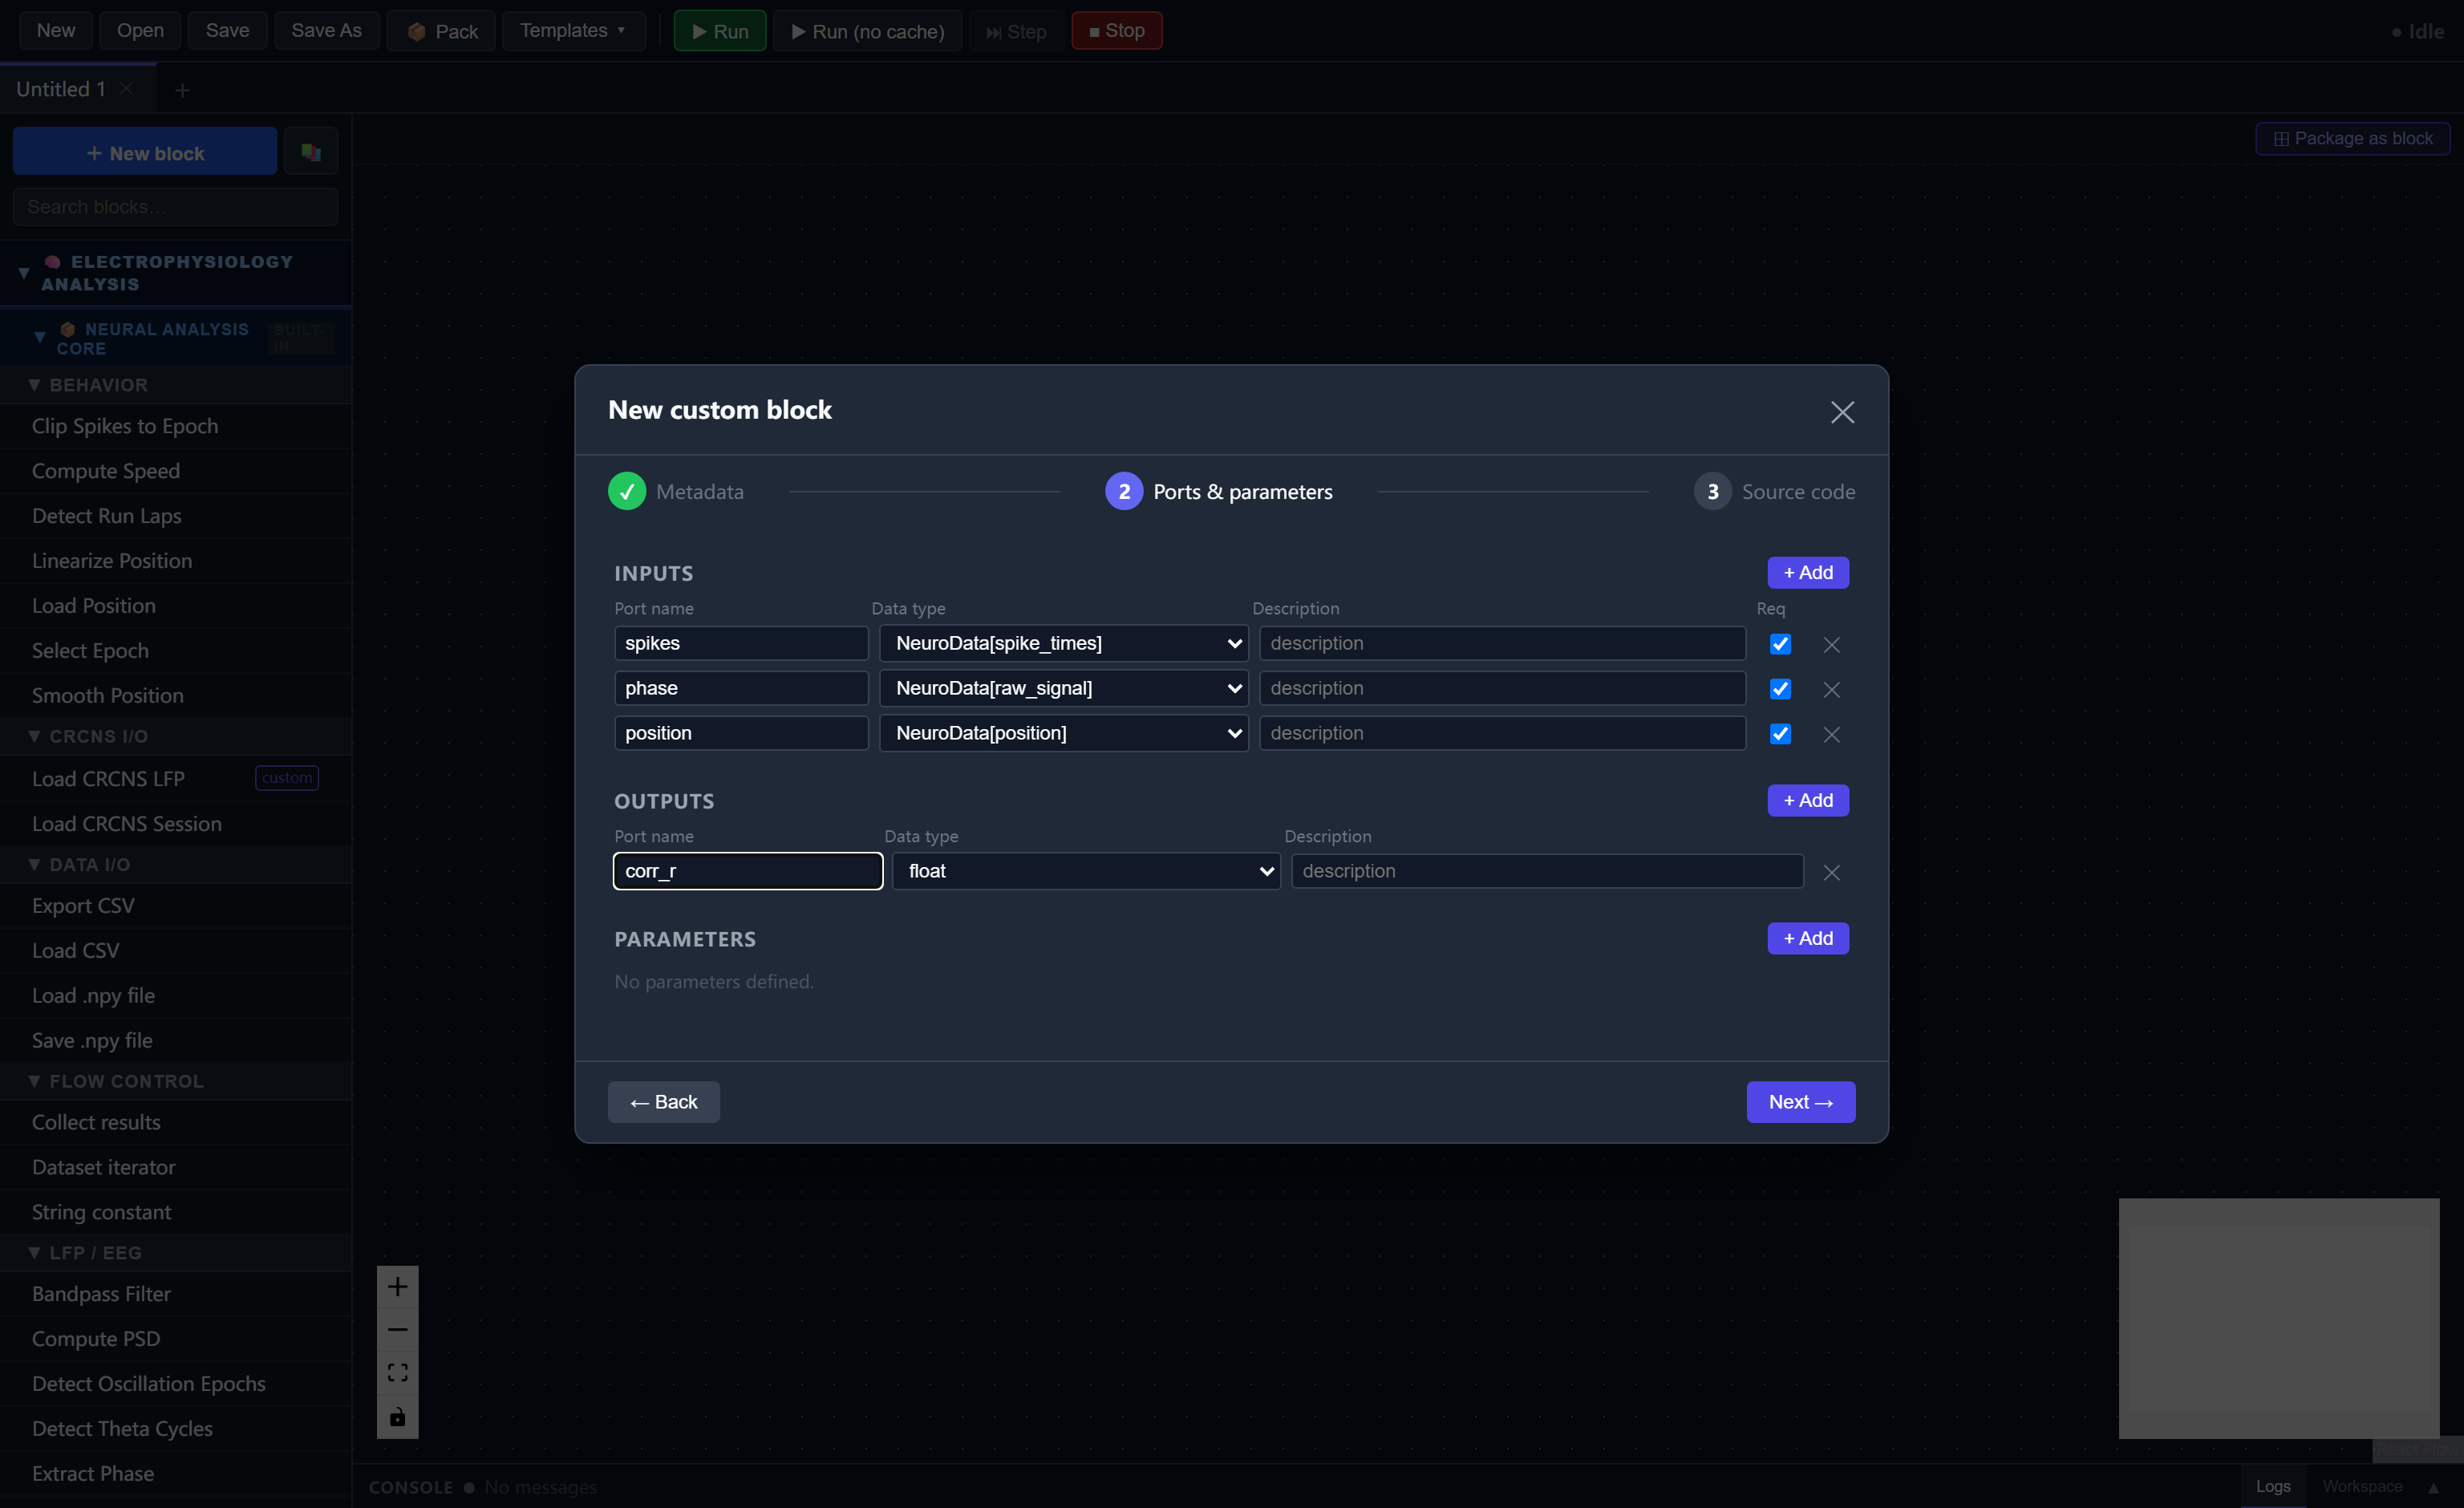This screenshot has width=2464, height=1508.
Task: Open data type dropdown for position
Action: 1064,734
